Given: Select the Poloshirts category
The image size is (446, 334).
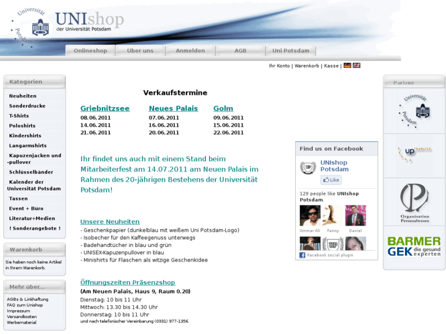Looking at the screenshot, I should click(x=22, y=126).
